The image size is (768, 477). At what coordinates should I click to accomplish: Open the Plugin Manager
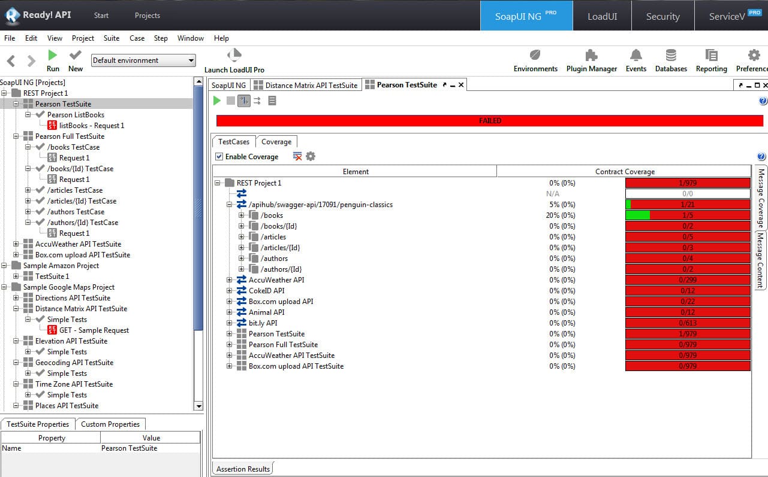(592, 60)
